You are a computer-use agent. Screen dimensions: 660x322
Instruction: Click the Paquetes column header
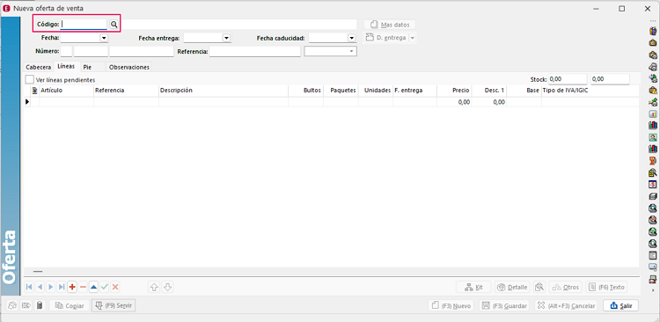tap(341, 91)
